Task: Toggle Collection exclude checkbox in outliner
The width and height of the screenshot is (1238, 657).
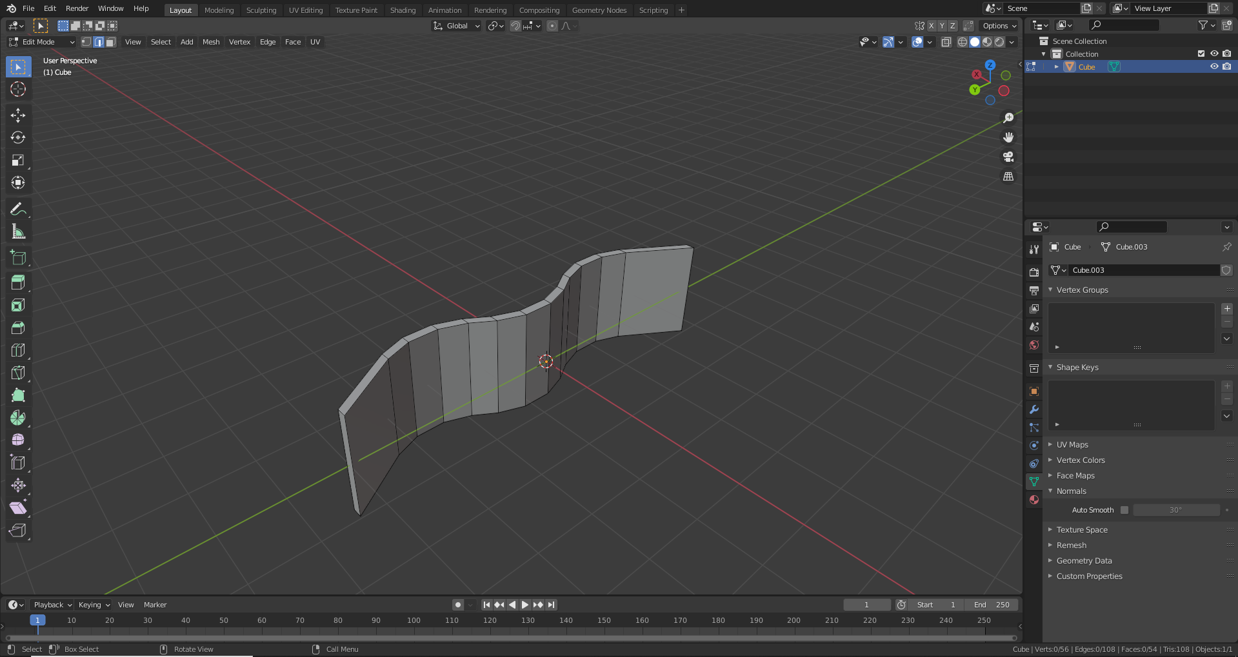Action: click(x=1201, y=54)
